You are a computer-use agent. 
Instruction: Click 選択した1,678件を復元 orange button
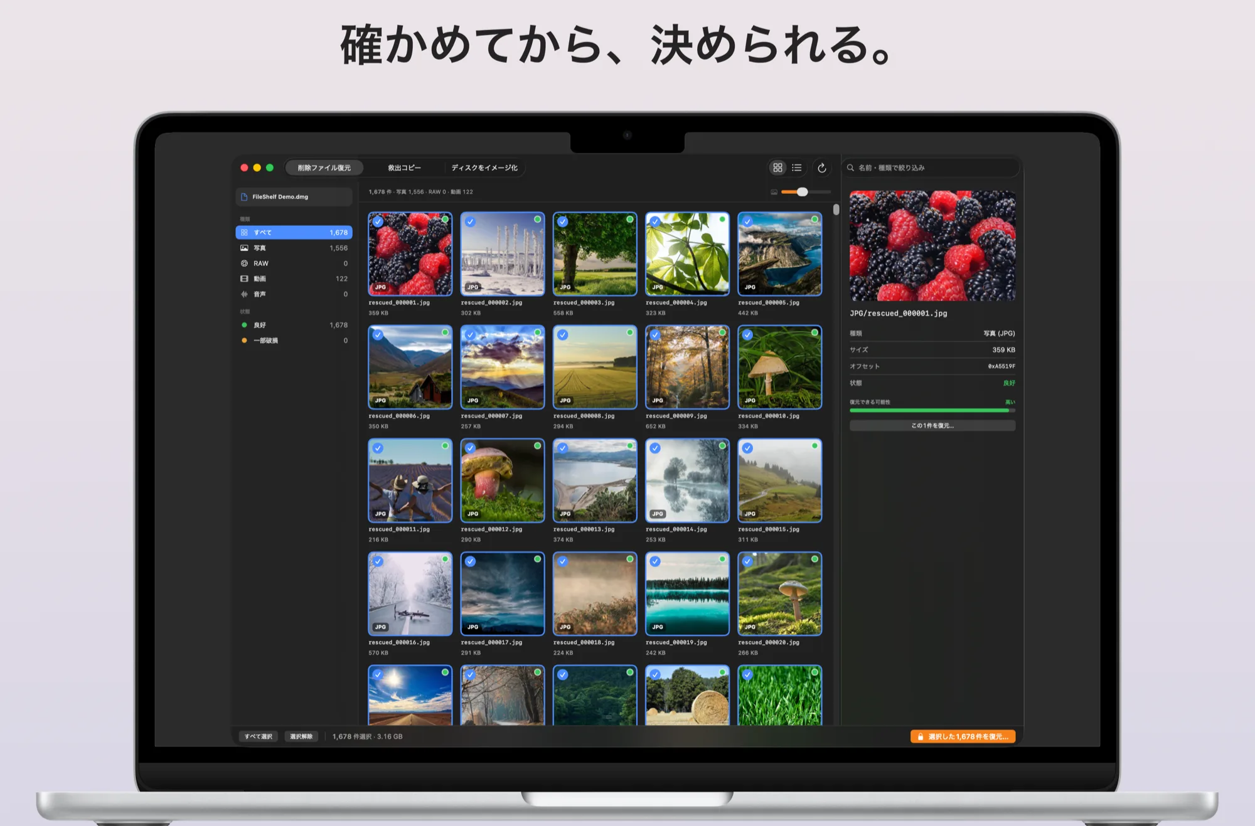point(963,736)
